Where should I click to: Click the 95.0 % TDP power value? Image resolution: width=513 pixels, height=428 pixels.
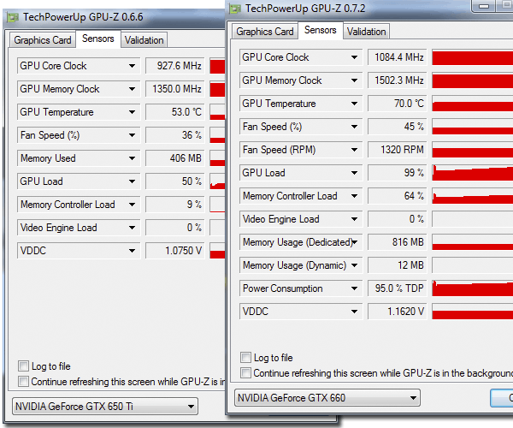click(398, 288)
